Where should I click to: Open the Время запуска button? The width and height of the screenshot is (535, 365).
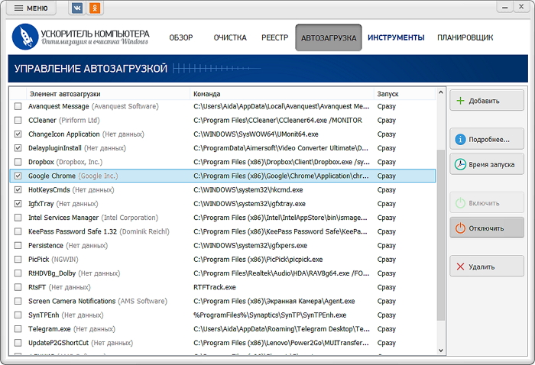click(487, 164)
